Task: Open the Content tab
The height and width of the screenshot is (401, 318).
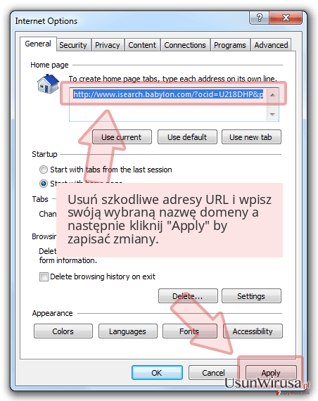Action: point(142,45)
